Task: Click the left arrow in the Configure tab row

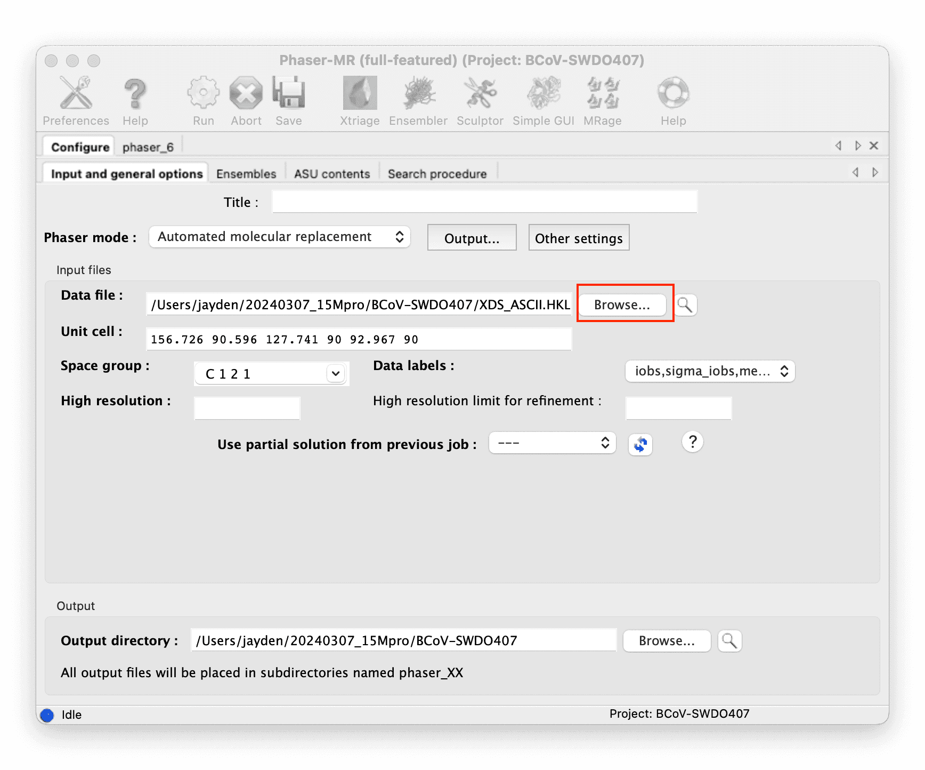Action: pyautogui.click(x=839, y=146)
